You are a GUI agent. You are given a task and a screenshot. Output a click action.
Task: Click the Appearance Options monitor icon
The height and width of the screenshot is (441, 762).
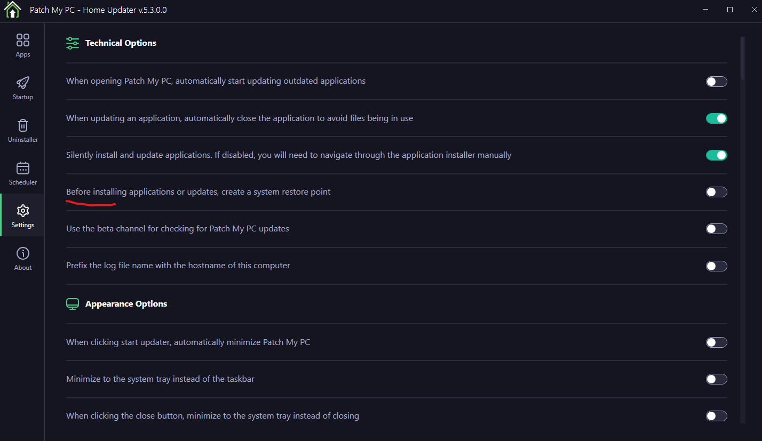tap(73, 304)
